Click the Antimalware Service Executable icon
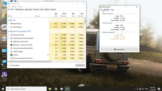This screenshot has height=91, width=162. pos(11,38)
